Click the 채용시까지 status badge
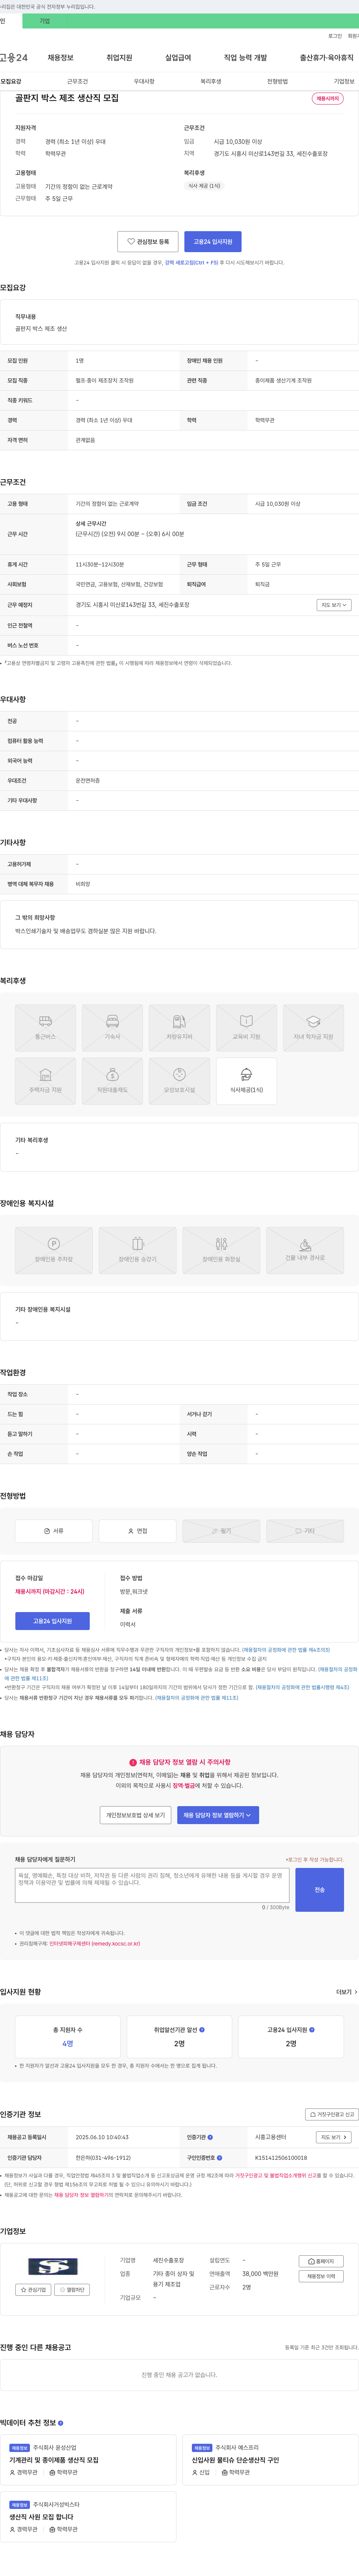The image size is (359, 2576). point(328,99)
